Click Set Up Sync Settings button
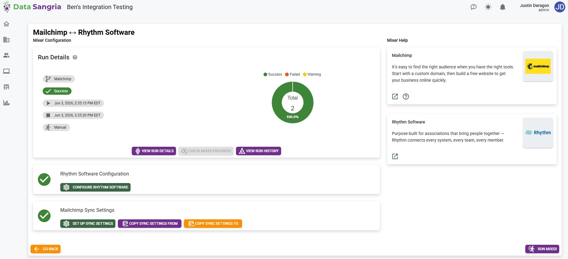Image resolution: width=568 pixels, height=259 pixels. (x=88, y=224)
